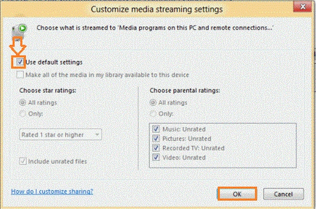Viewport: 316px width, 209px height.
Task: Open the How do I customize sharing link
Action: coord(52,192)
